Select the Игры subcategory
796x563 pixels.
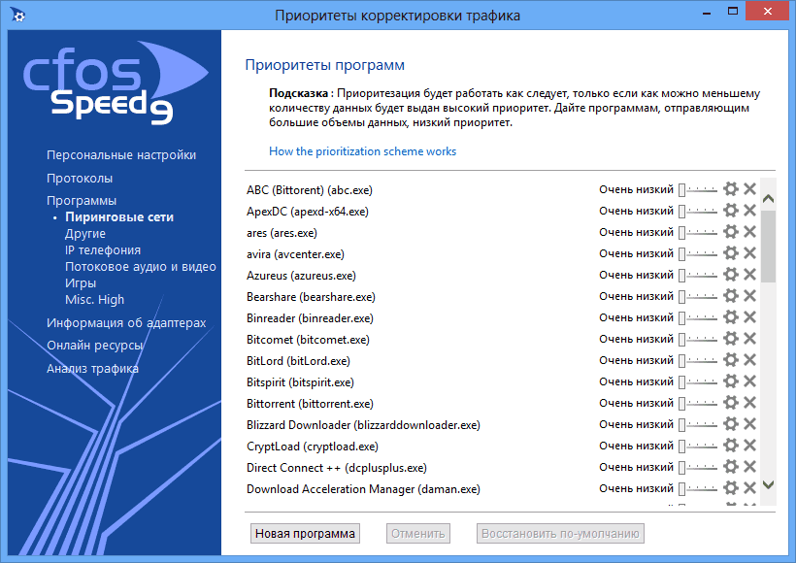click(x=81, y=282)
